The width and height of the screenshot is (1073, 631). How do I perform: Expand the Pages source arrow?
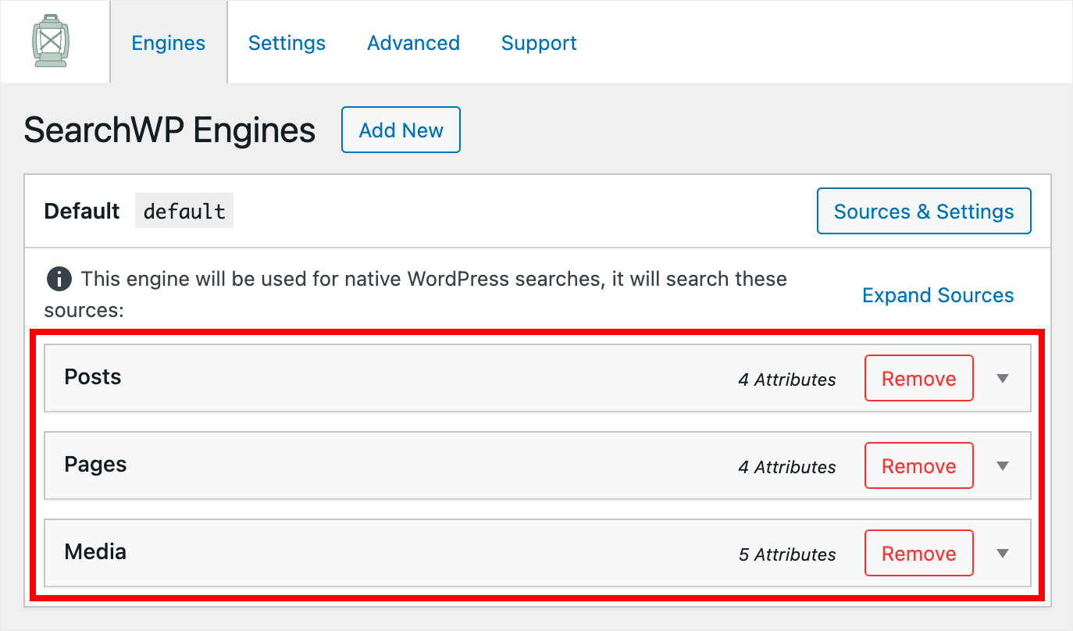point(1003,466)
